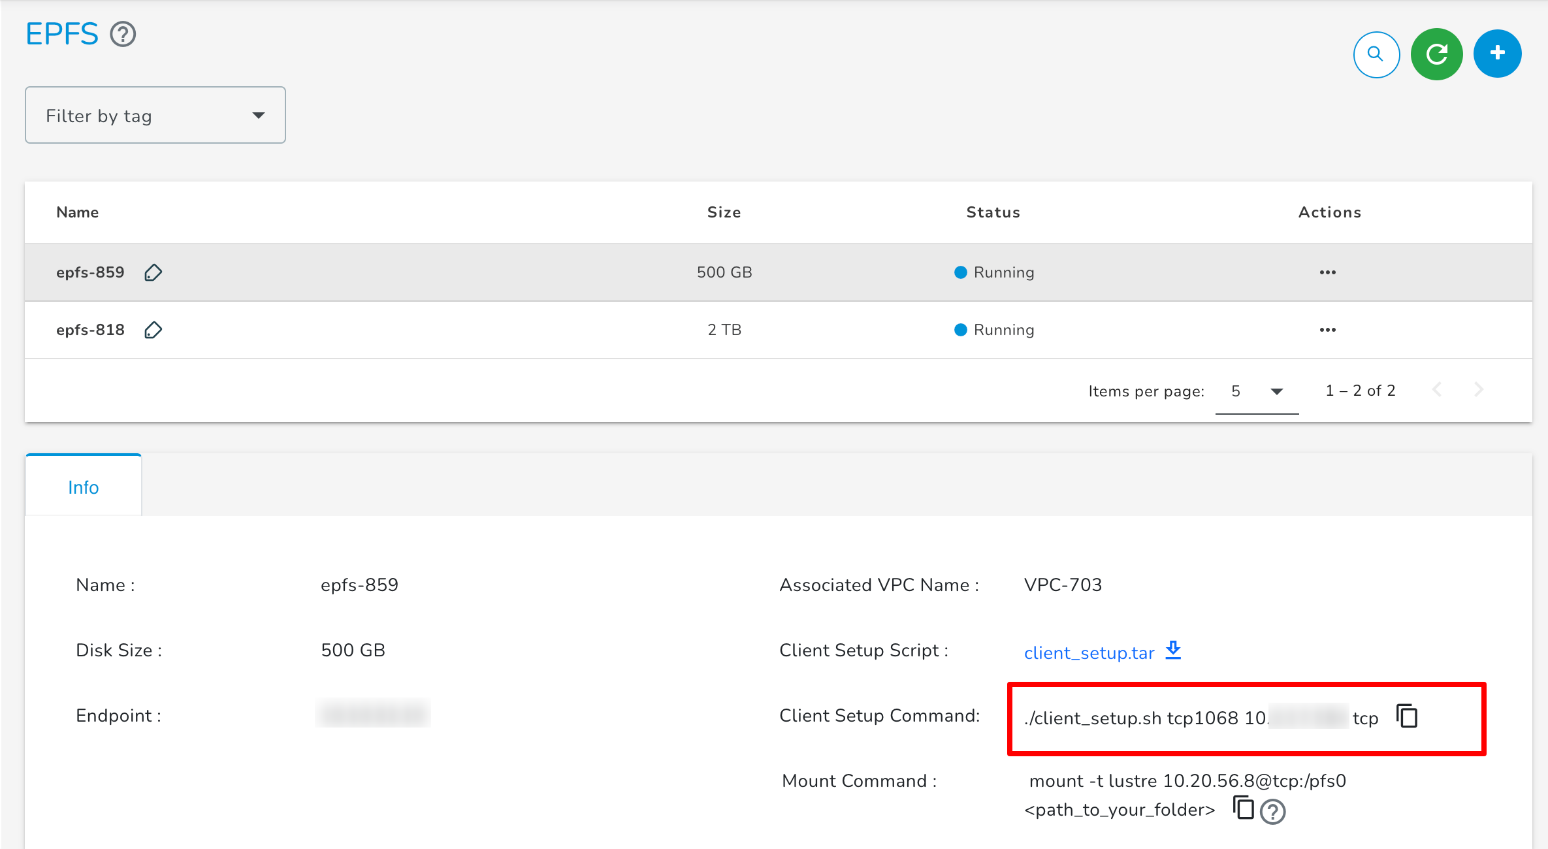This screenshot has width=1548, height=849.
Task: Click the EPFS page title
Action: (62, 34)
